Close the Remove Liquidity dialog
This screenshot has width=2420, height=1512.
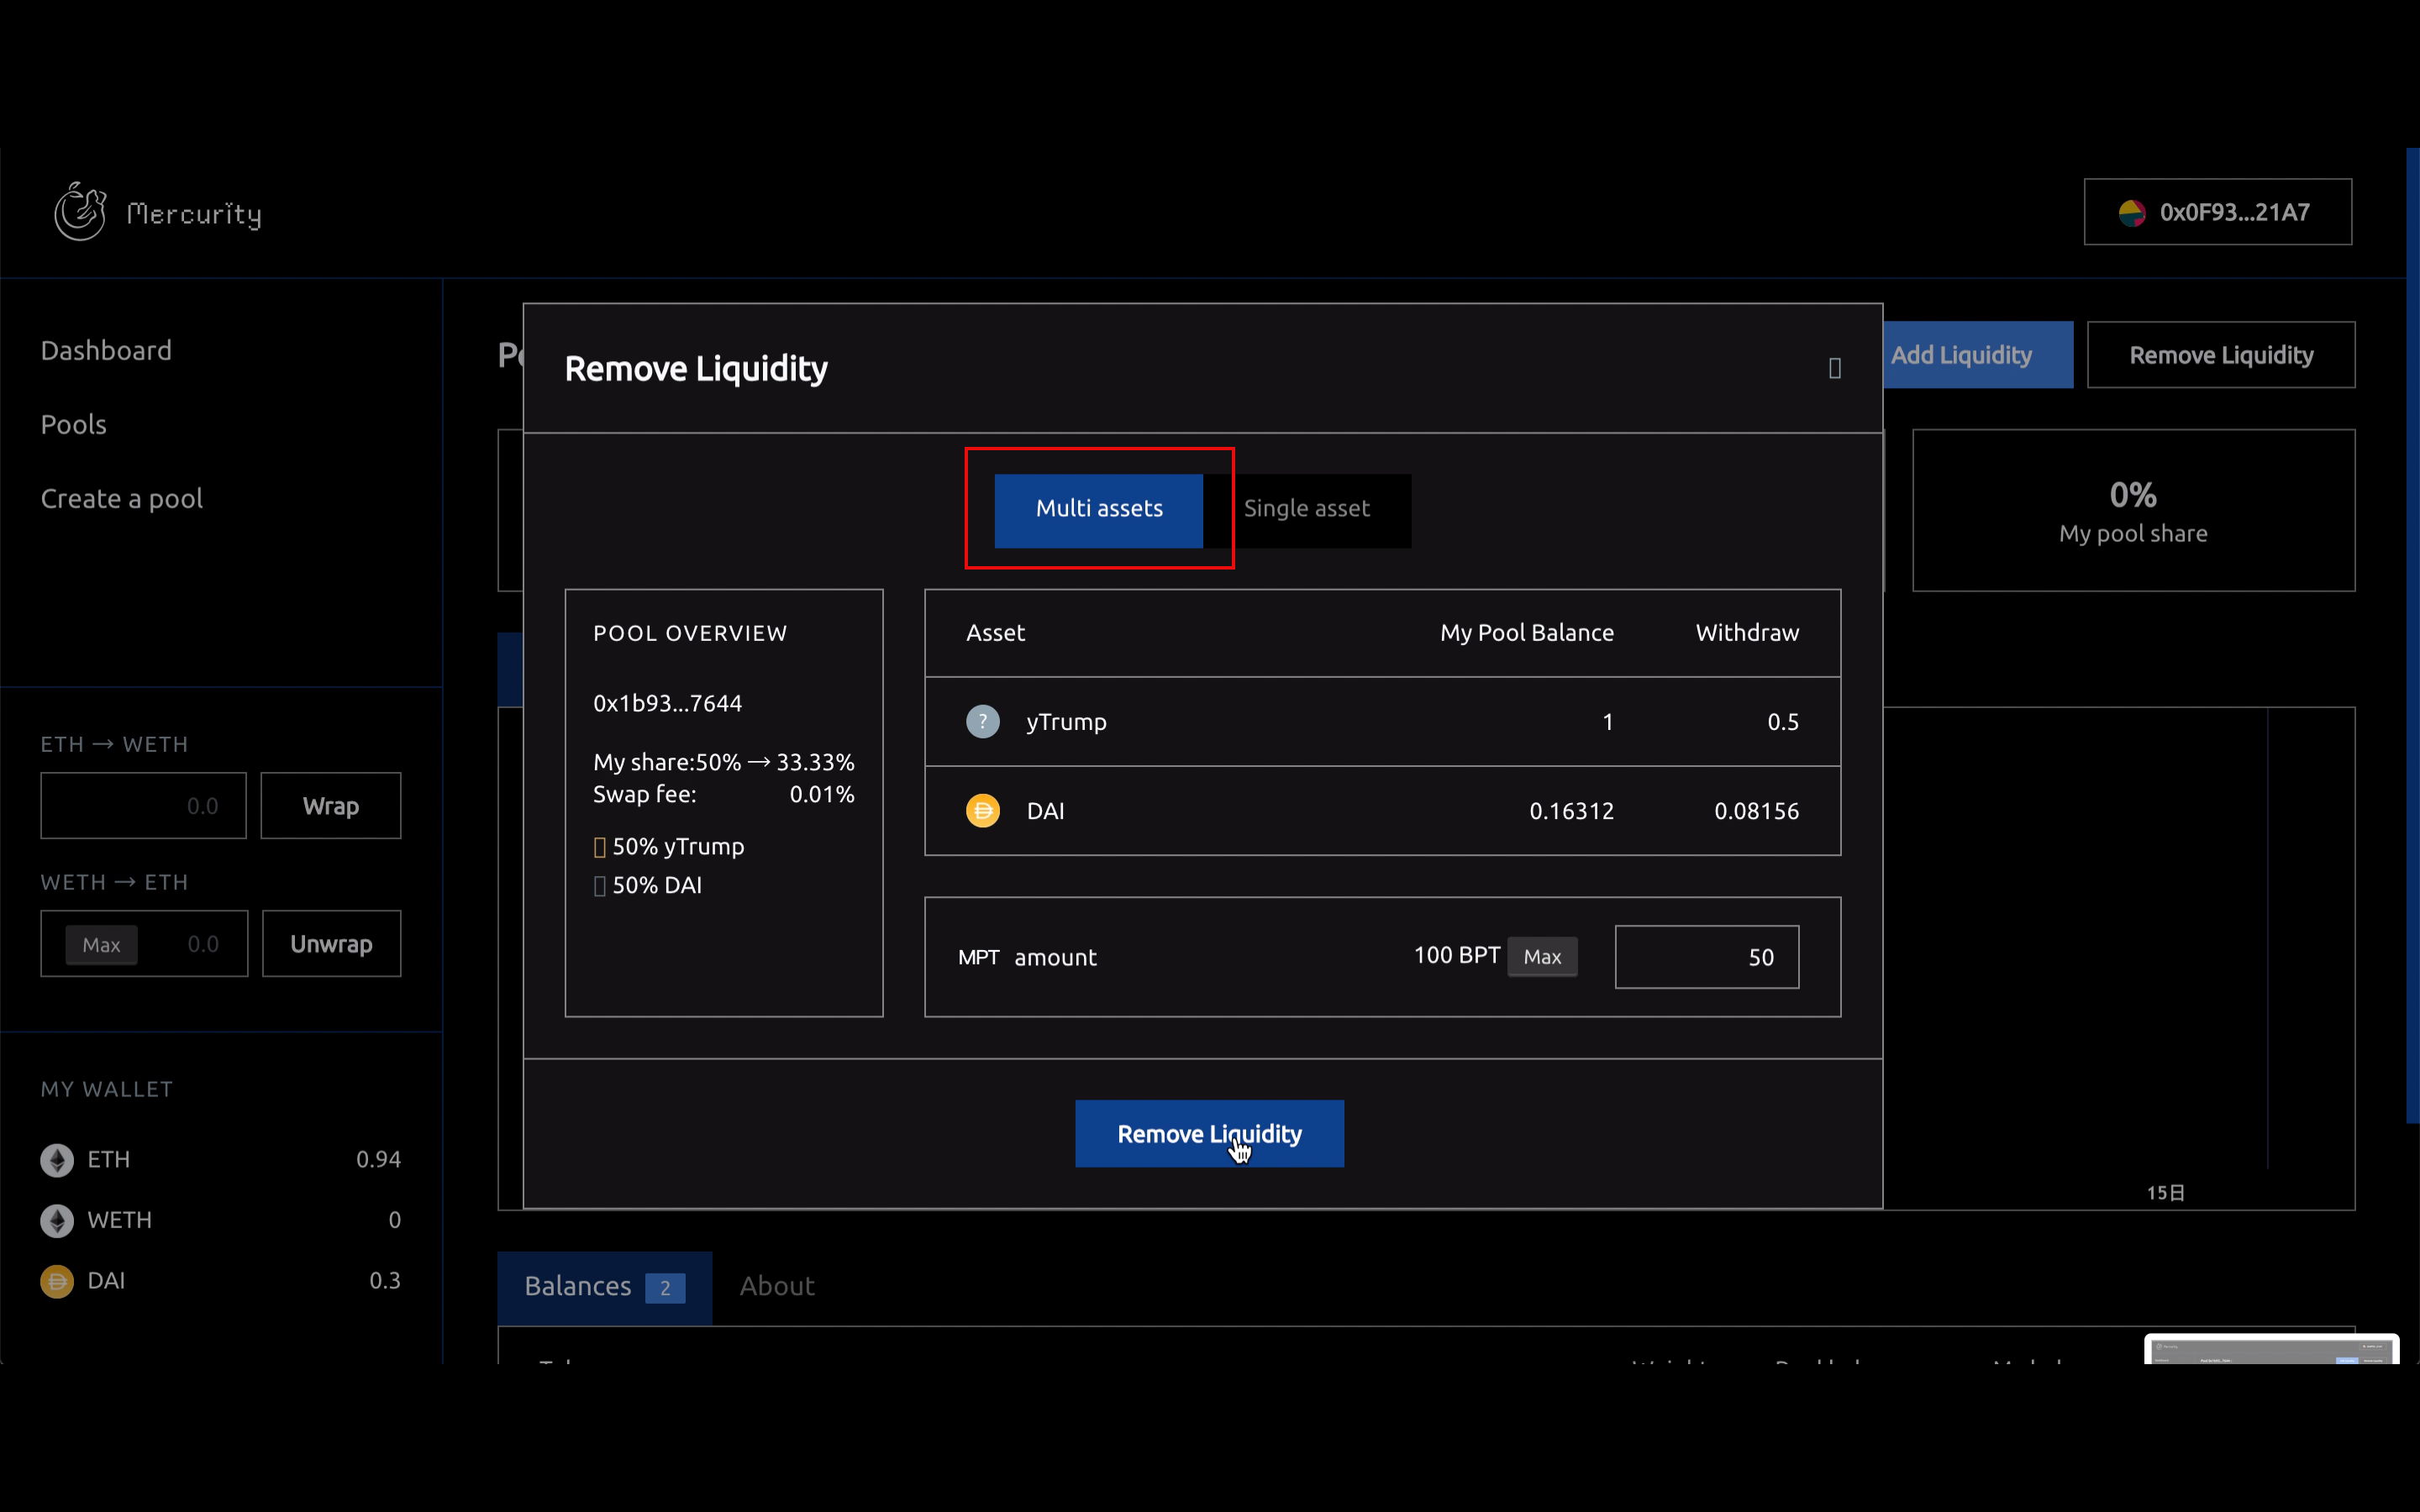(x=1834, y=369)
